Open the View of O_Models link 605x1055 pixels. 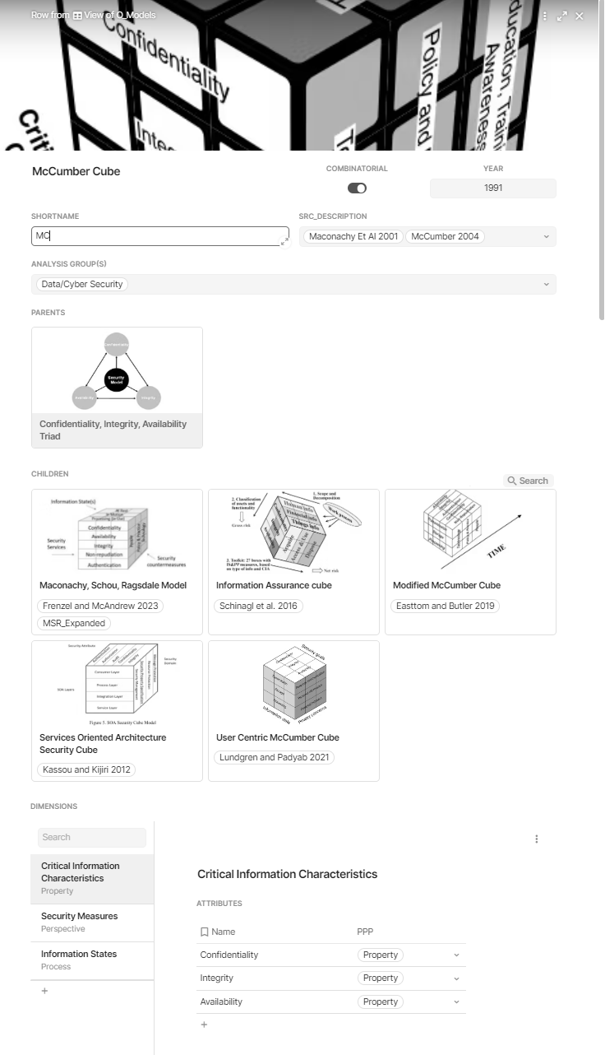tap(119, 15)
